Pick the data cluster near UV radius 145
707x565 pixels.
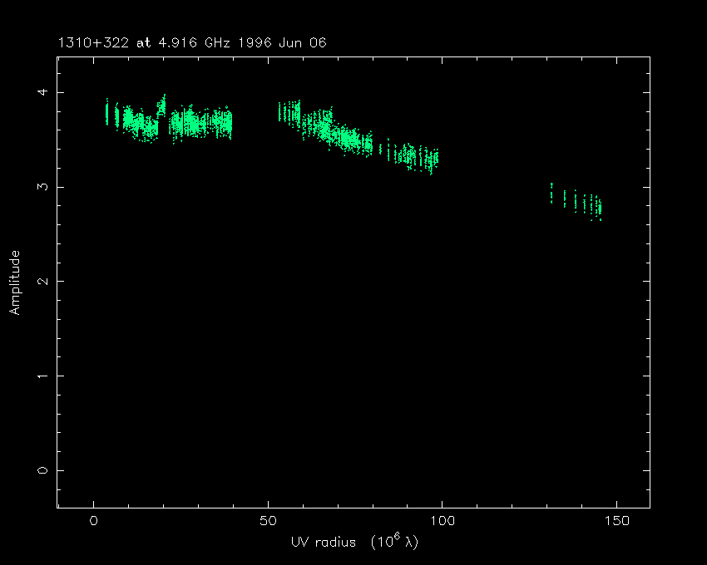click(x=597, y=206)
